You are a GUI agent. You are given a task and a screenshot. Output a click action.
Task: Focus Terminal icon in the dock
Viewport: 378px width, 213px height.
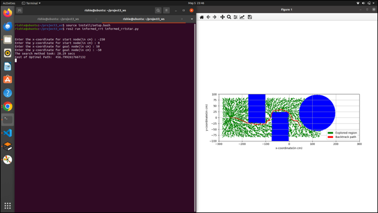(8, 119)
